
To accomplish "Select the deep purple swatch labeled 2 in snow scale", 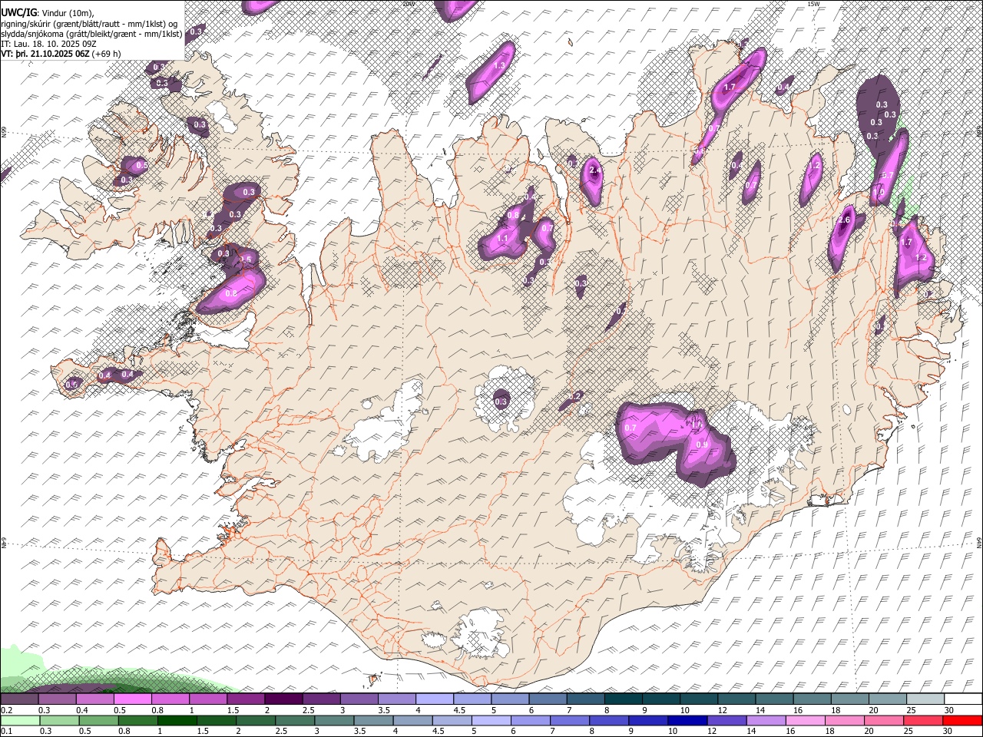I will (283, 699).
